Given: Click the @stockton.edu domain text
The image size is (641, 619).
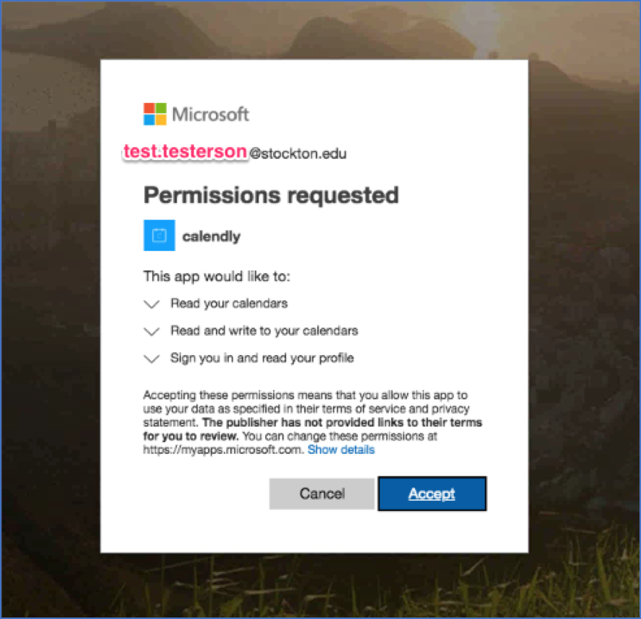Looking at the screenshot, I should (298, 154).
